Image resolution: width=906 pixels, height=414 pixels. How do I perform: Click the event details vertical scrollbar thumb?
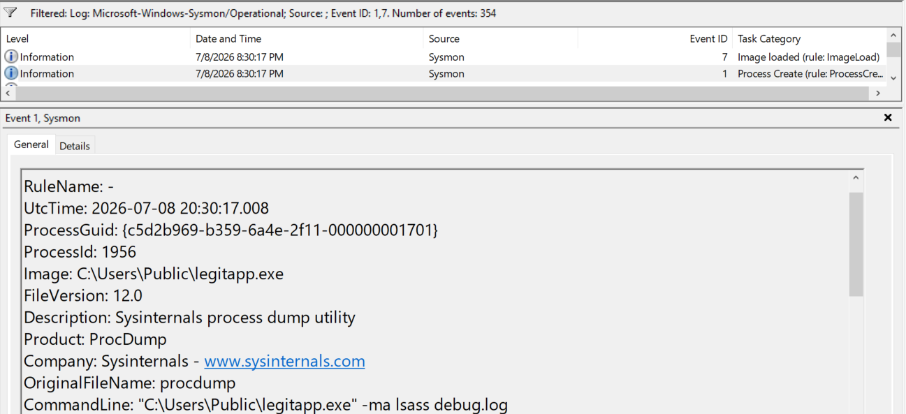point(856,244)
